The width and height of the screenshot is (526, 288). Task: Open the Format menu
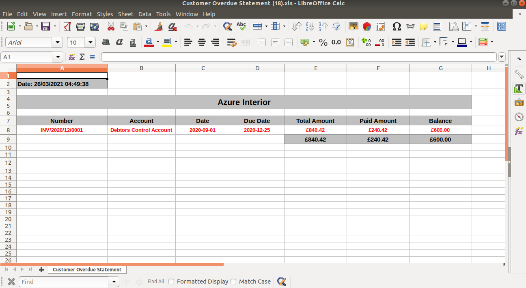point(82,14)
